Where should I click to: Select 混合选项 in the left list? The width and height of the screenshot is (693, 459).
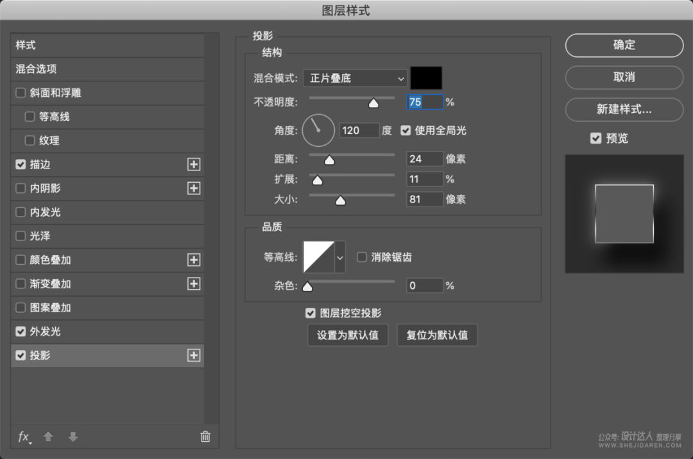(x=107, y=69)
